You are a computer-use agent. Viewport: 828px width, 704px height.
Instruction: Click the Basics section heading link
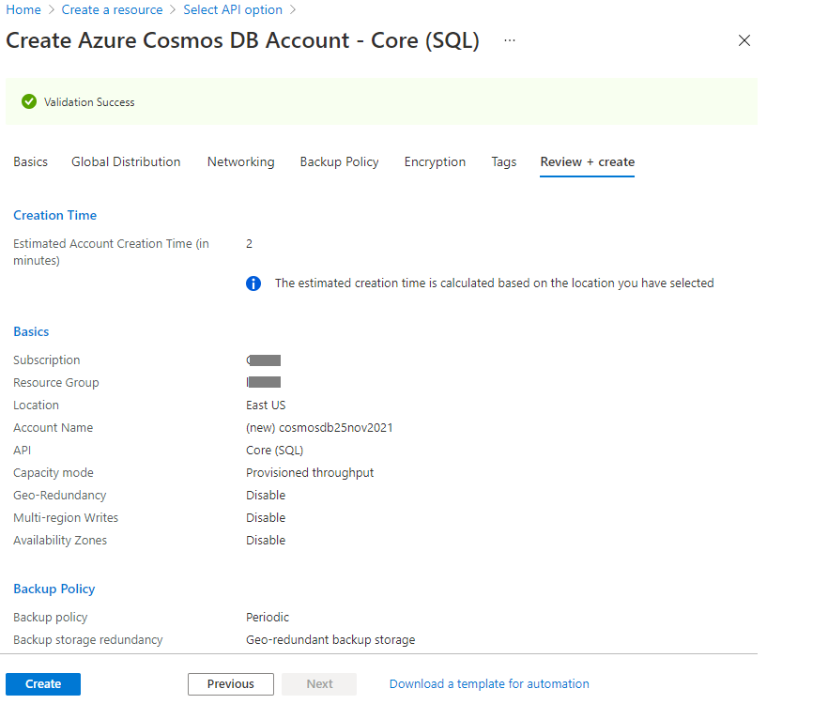(31, 331)
